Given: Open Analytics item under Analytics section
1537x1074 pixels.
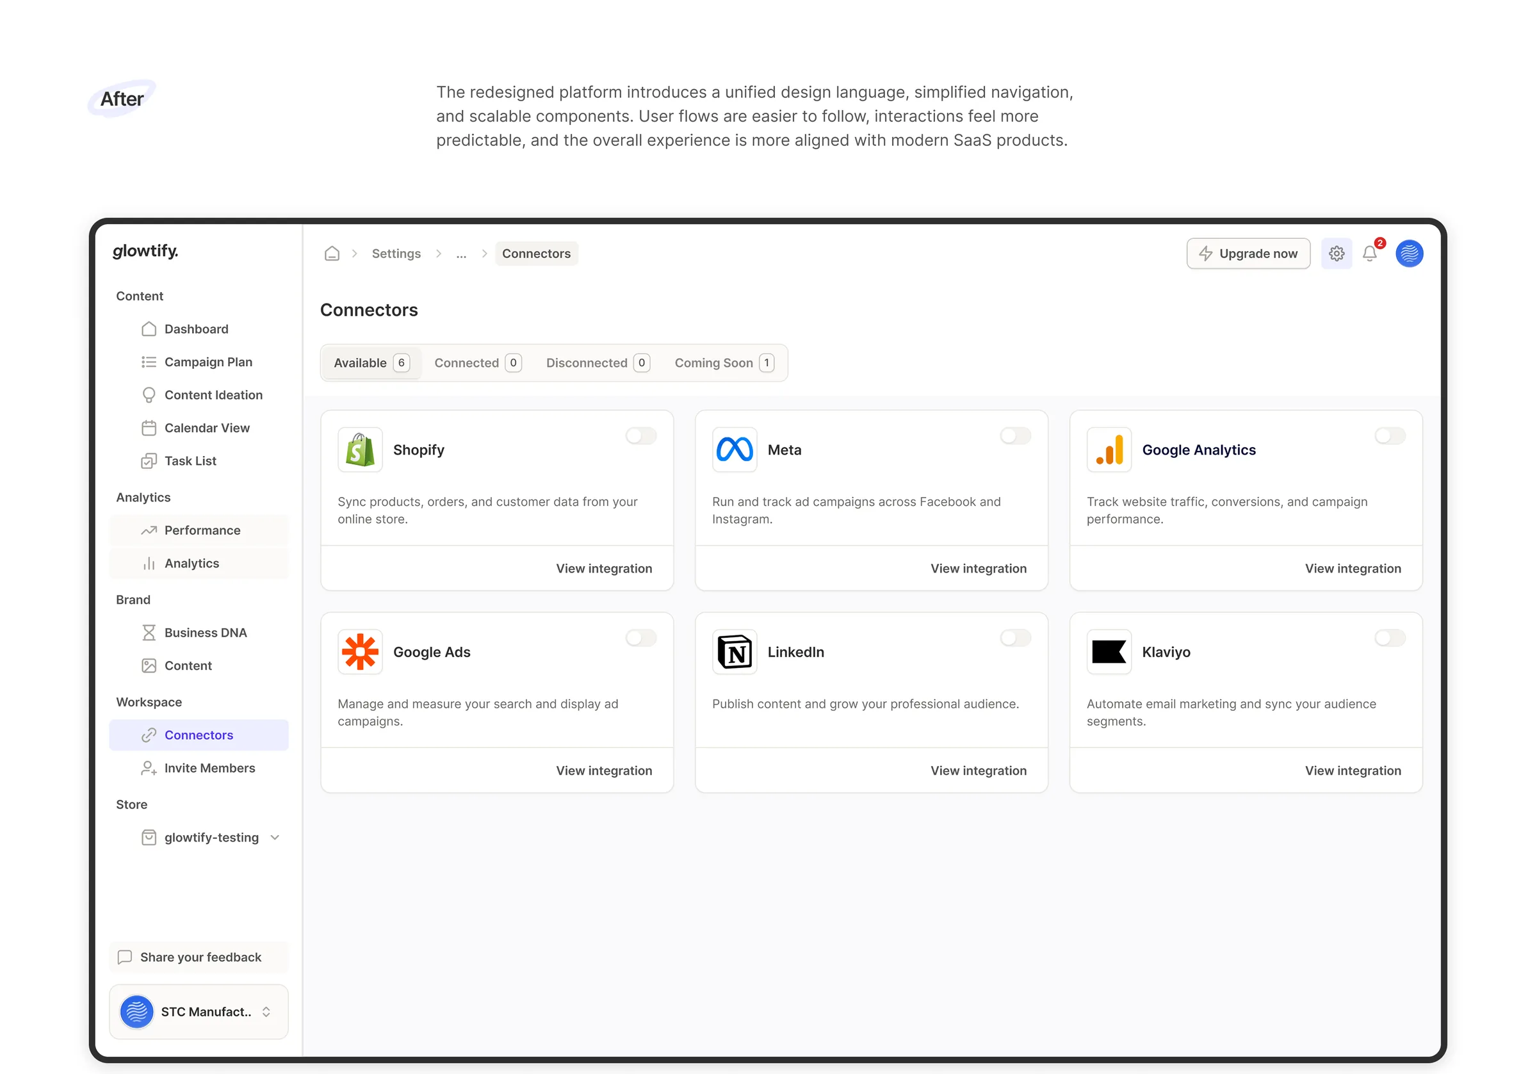Looking at the screenshot, I should point(199,564).
